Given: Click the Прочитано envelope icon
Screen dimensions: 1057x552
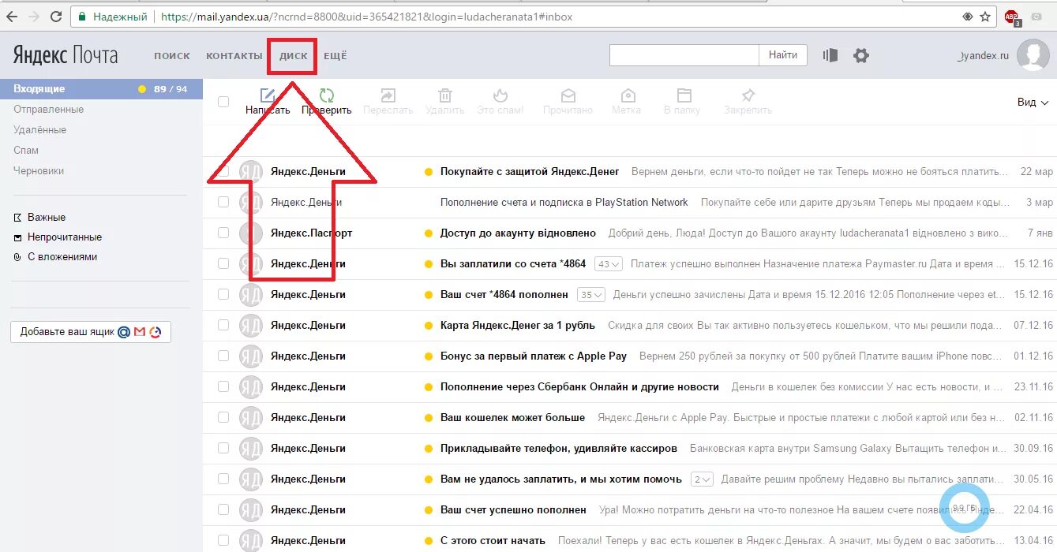Looking at the screenshot, I should [x=568, y=95].
